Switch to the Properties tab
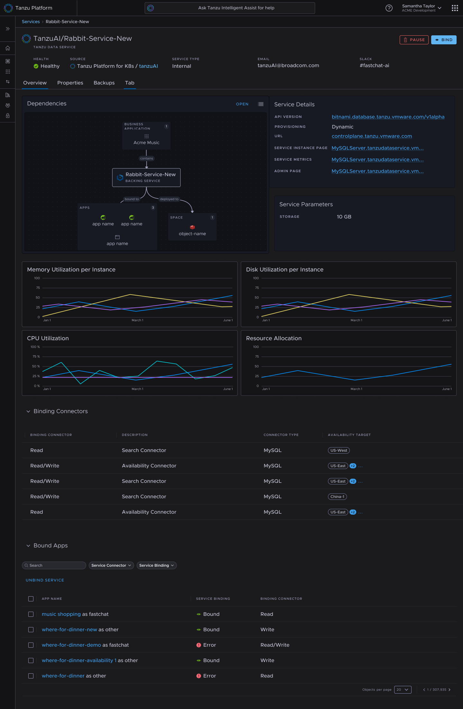Image resolution: width=463 pixels, height=709 pixels. [x=70, y=83]
